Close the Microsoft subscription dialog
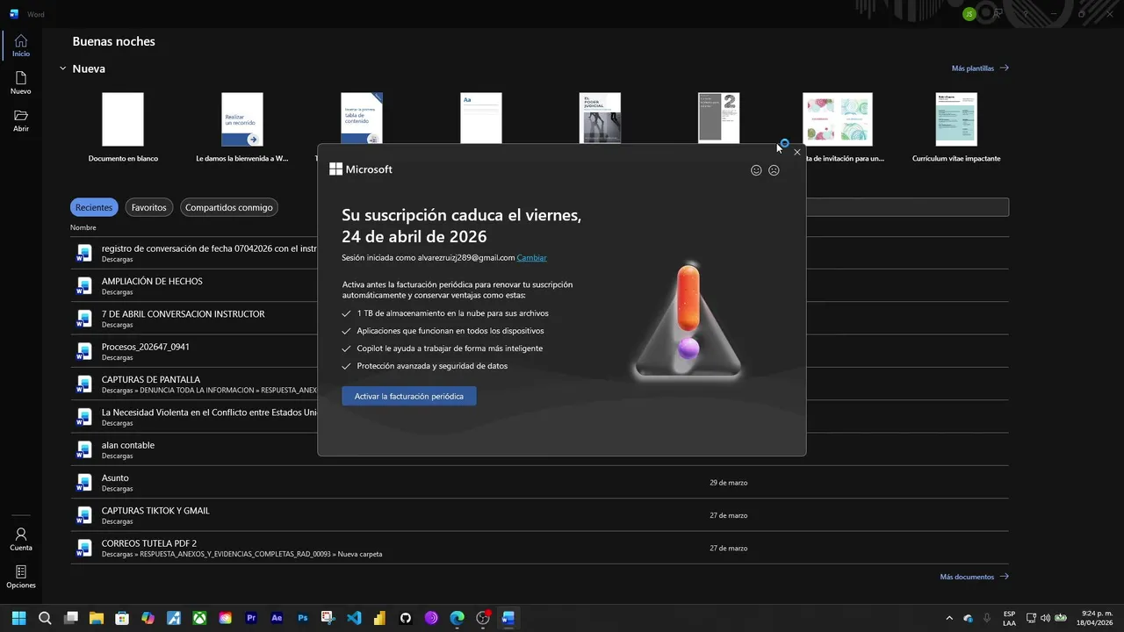 pyautogui.click(x=797, y=152)
